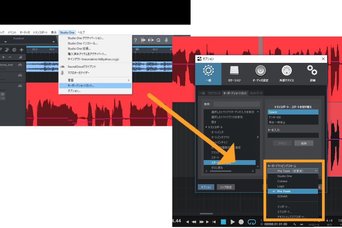Click the command list scroll-down arrow
The image size is (342, 228).
[x=258, y=167]
